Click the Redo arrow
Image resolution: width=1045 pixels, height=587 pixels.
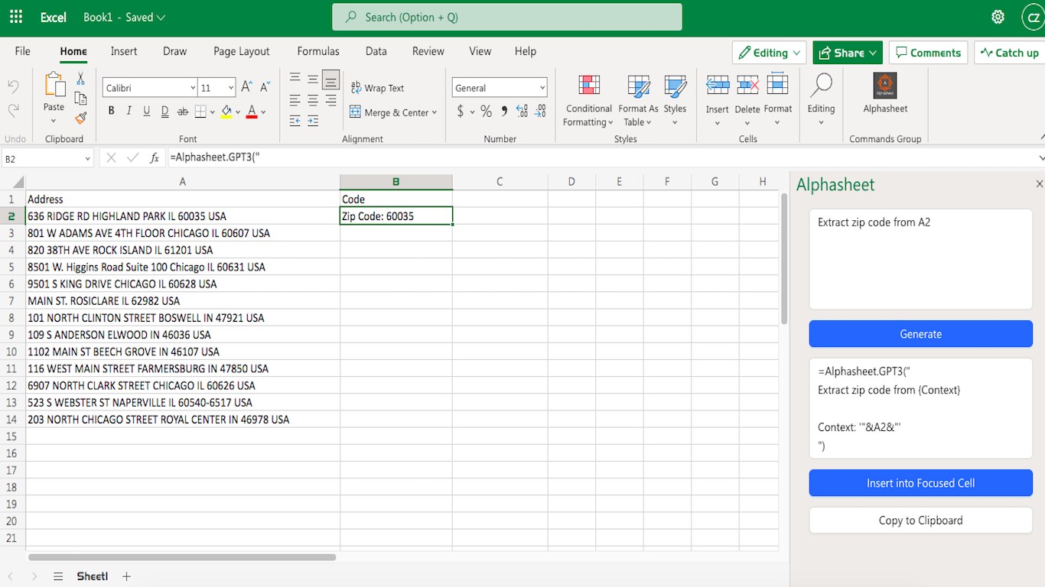point(13,111)
